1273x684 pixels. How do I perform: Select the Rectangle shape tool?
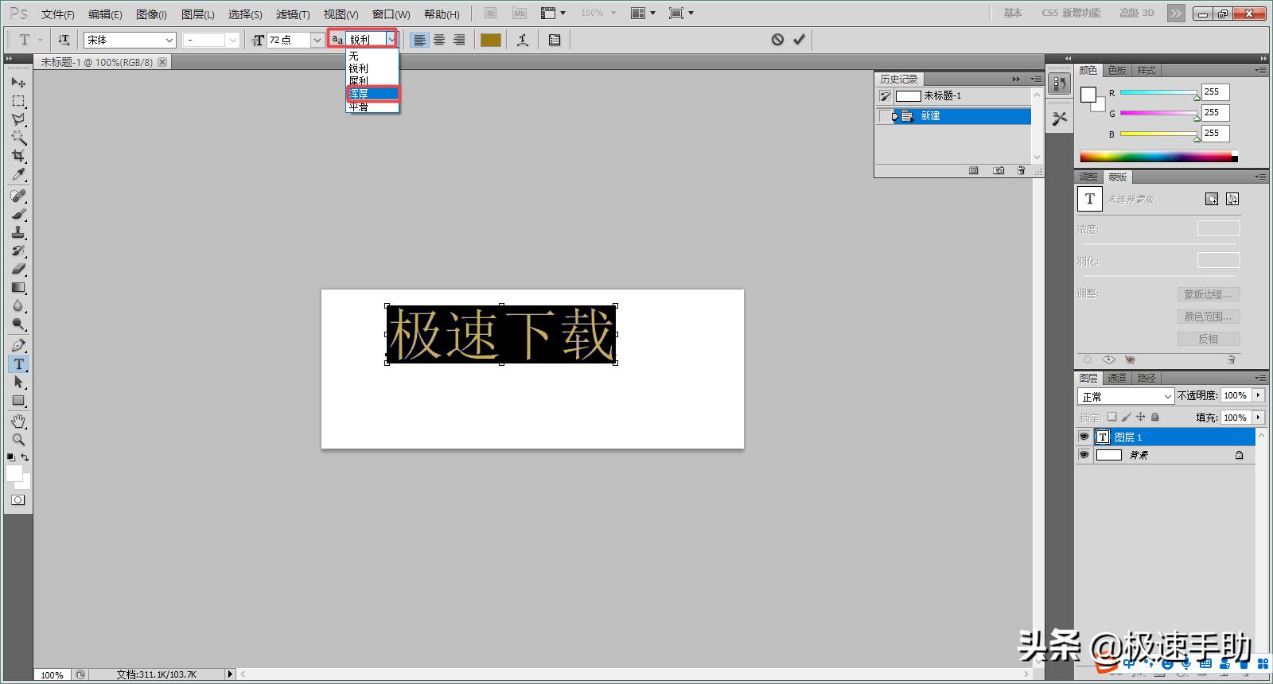pyautogui.click(x=18, y=400)
